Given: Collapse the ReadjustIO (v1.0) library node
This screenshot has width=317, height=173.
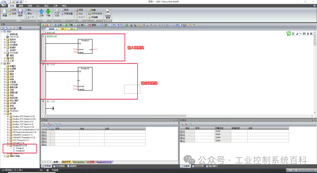Looking at the screenshot, I should [x=8, y=145].
